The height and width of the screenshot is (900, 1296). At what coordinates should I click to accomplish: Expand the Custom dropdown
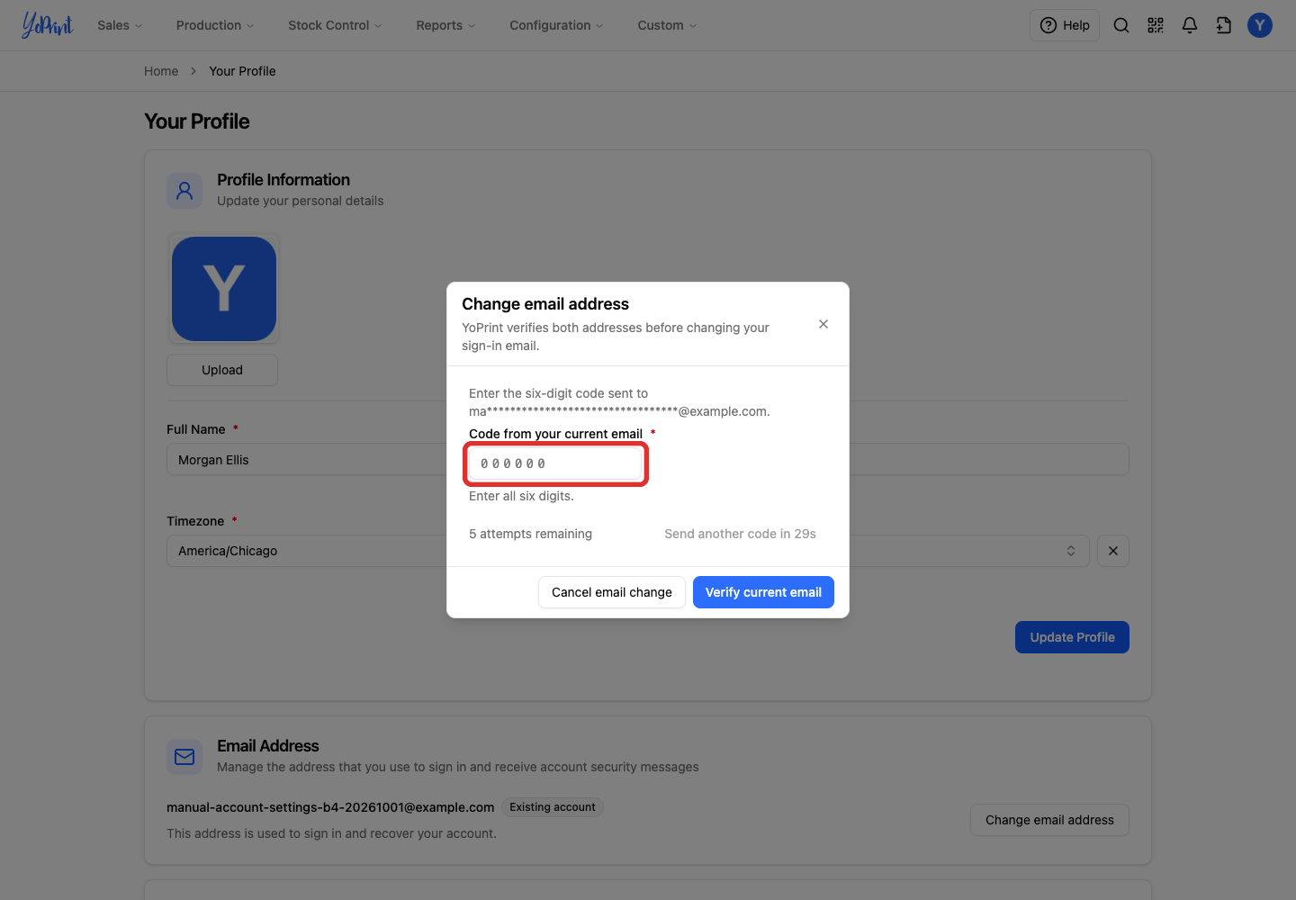pos(667,25)
